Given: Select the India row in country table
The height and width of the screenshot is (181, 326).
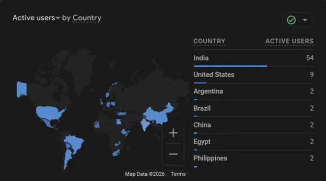Looking at the screenshot, I should 254,58.
